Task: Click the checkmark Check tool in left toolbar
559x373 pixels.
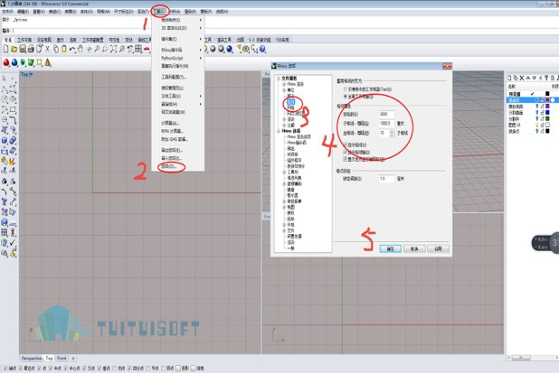Action: 13,243
